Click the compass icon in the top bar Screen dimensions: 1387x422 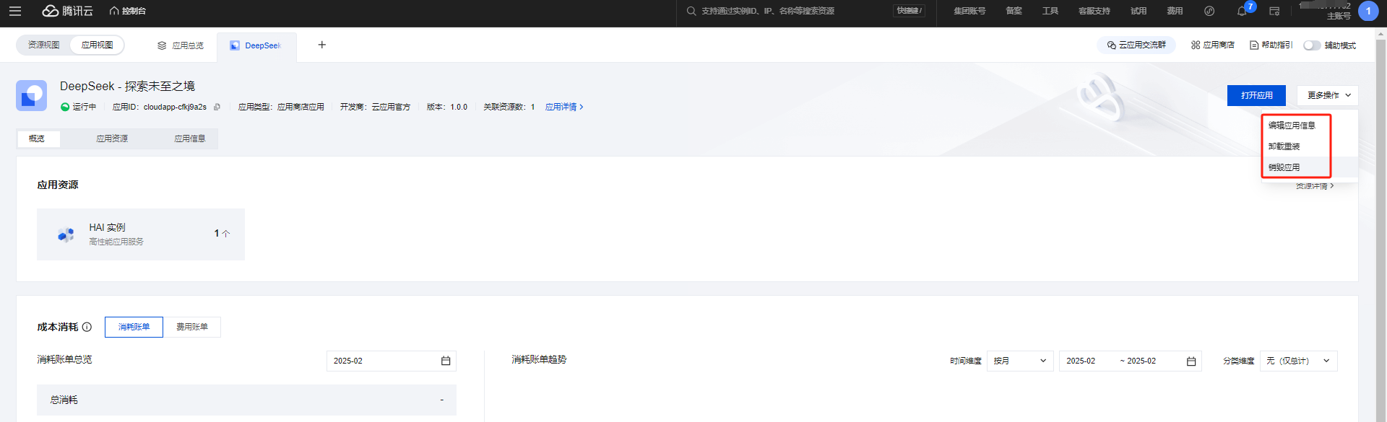(1209, 11)
